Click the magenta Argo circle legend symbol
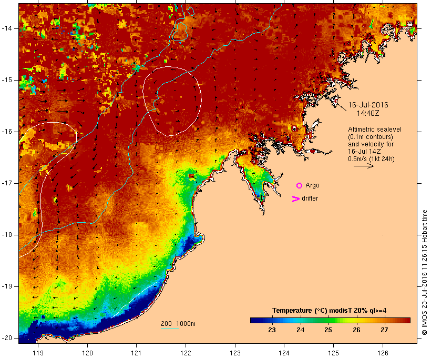Viewport: 431px width, 358px height. point(300,186)
